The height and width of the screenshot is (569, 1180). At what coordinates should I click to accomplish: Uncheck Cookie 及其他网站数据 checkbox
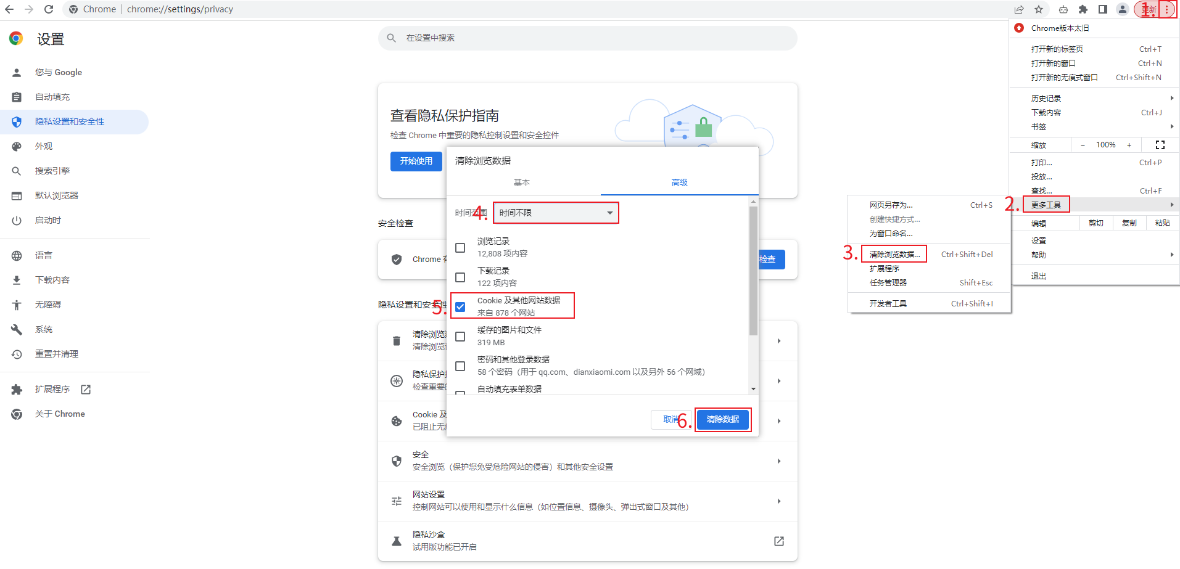pos(460,307)
